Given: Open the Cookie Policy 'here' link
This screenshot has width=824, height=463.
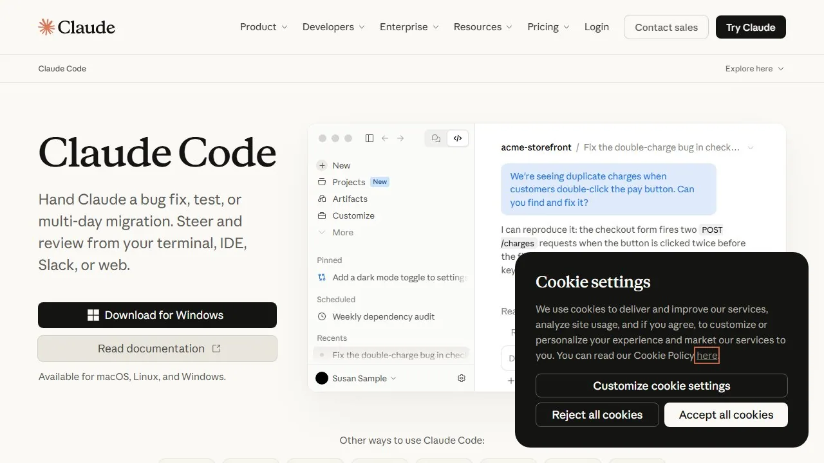Looking at the screenshot, I should [707, 355].
